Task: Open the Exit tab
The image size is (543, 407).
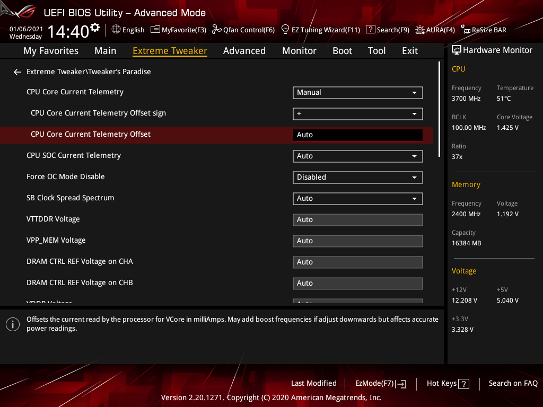Action: pos(410,51)
